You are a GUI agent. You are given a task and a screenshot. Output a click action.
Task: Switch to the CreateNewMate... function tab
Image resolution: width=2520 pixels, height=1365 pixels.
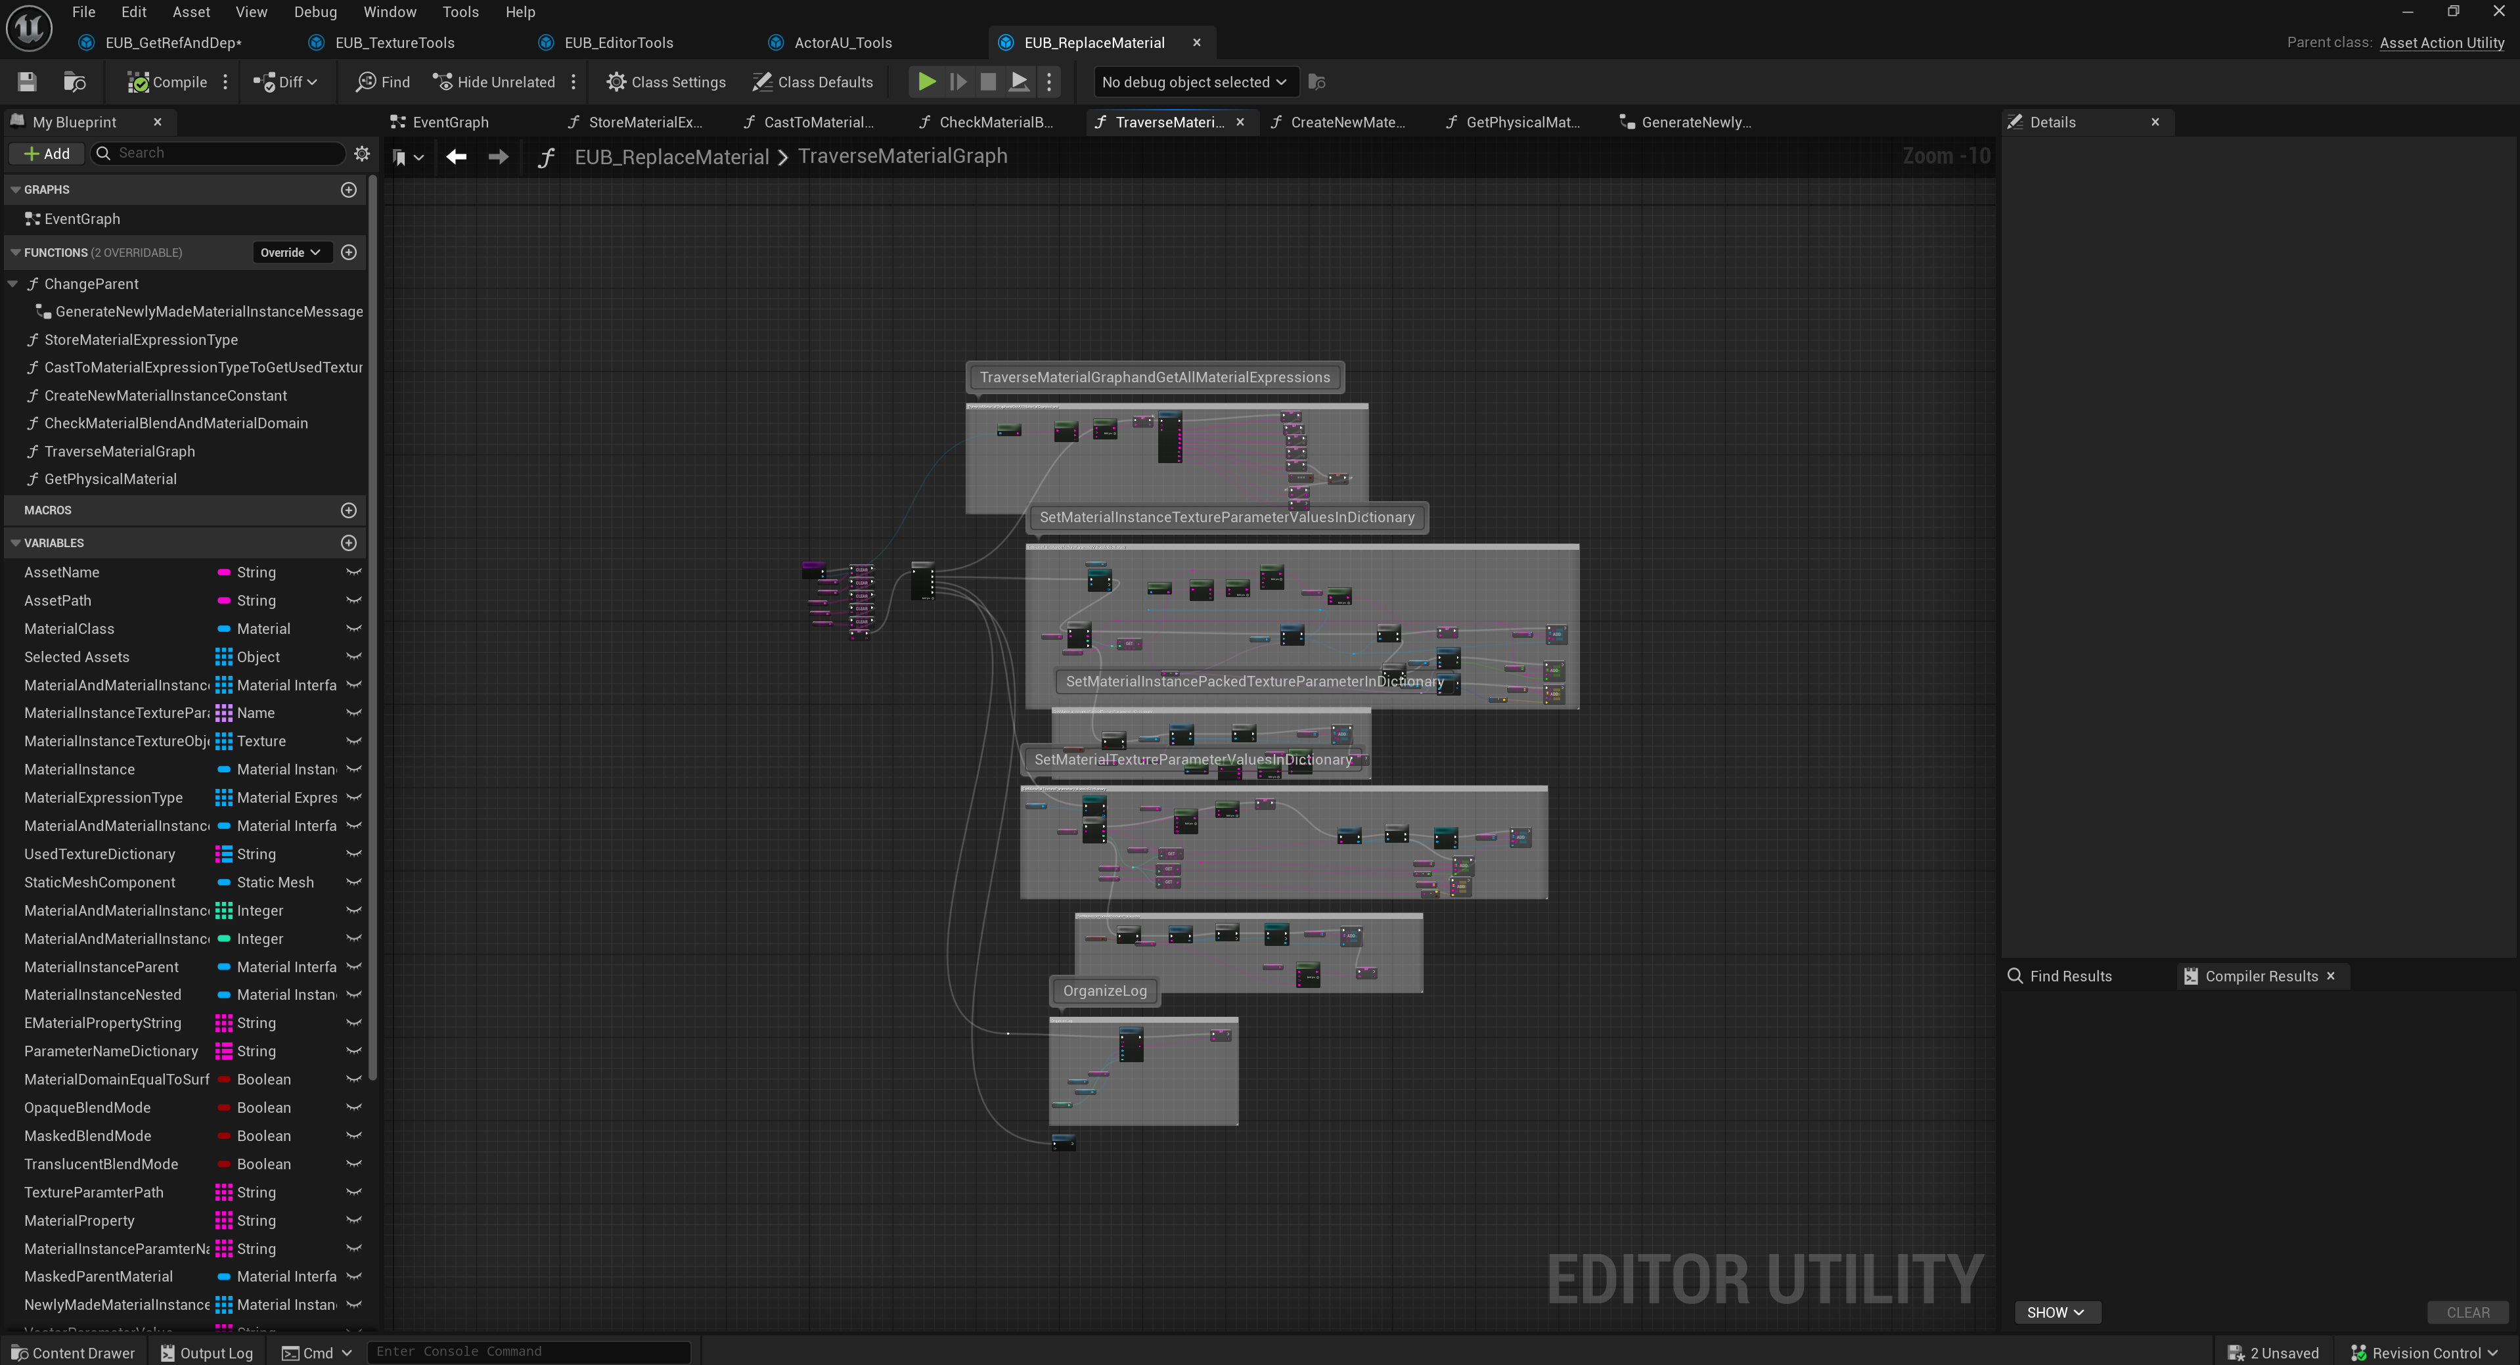coord(1338,122)
